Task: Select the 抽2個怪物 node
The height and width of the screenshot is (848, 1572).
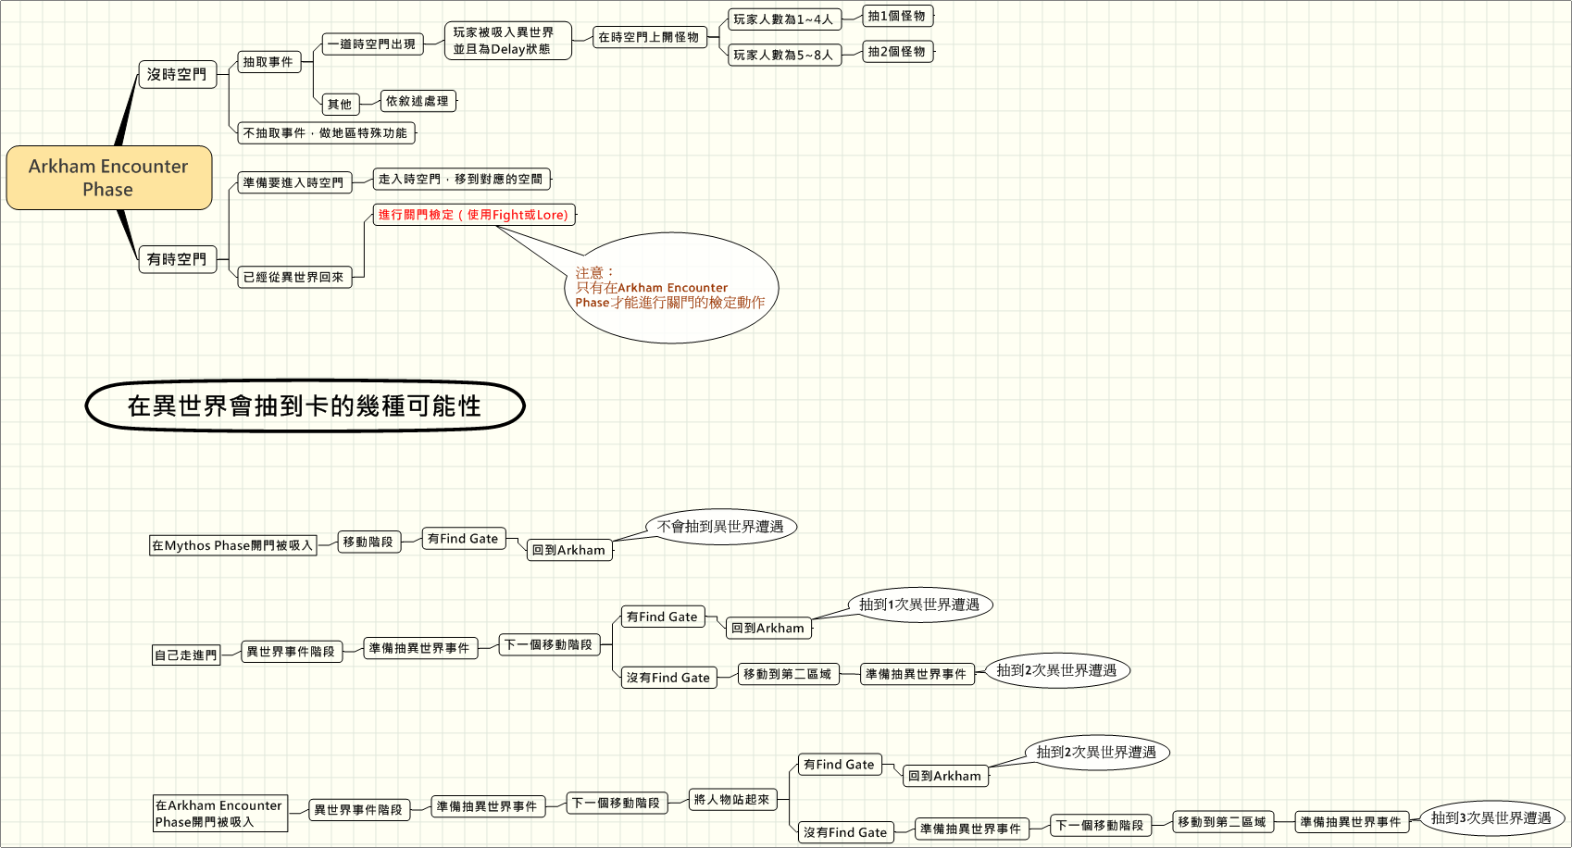Action: coord(897,52)
